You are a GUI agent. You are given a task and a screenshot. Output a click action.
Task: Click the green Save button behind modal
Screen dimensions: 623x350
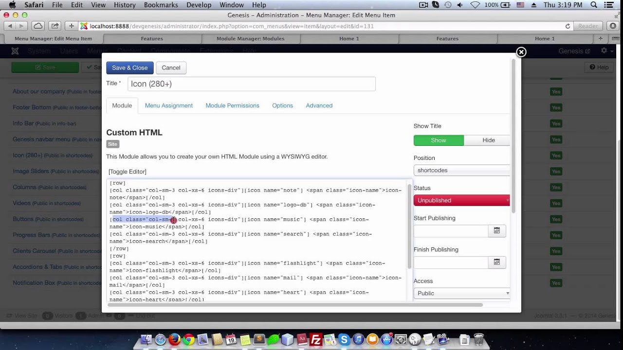pos(45,68)
